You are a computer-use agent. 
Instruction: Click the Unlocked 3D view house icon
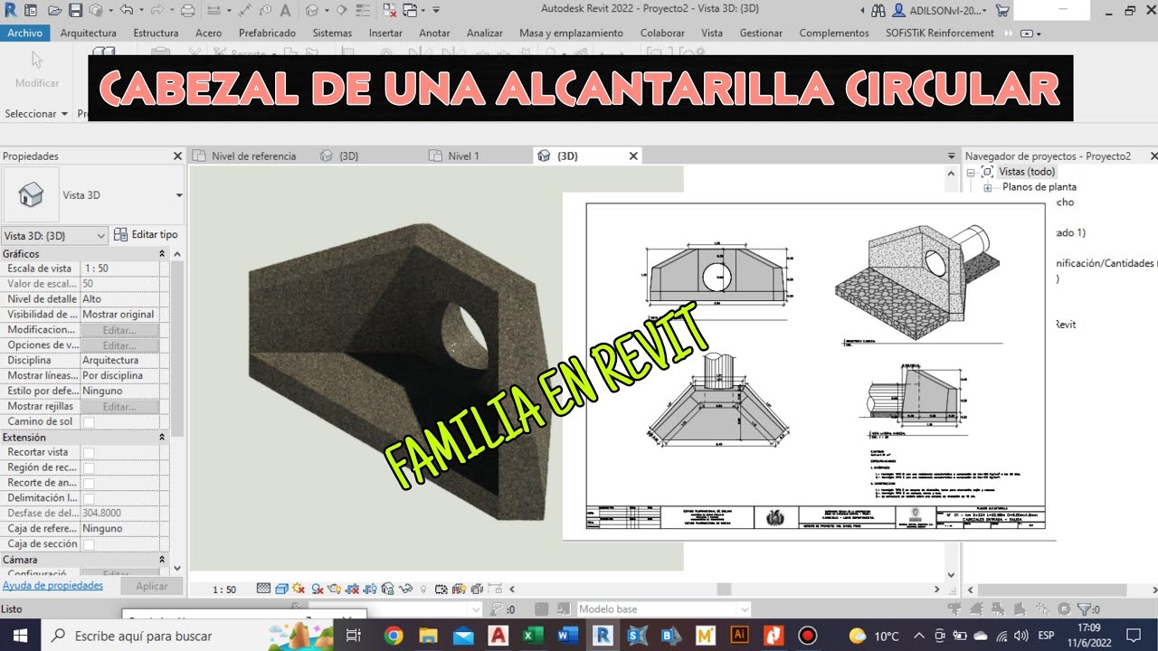(x=385, y=589)
